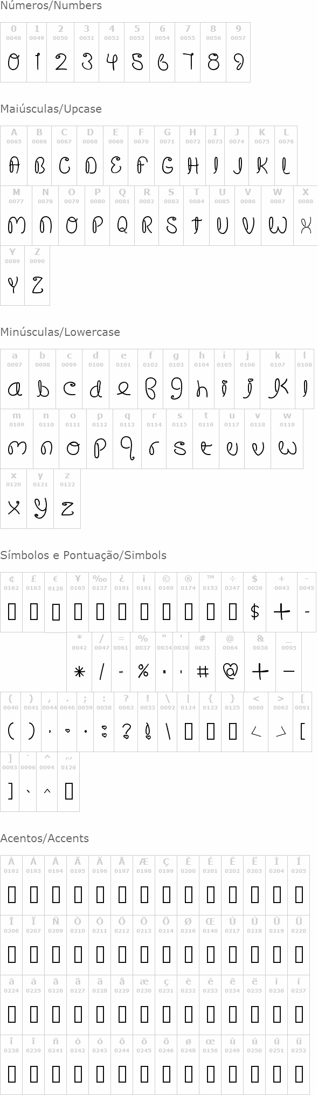Click the Números/Numbers section heading
The height and width of the screenshot is (1095, 318).
tap(51, 6)
